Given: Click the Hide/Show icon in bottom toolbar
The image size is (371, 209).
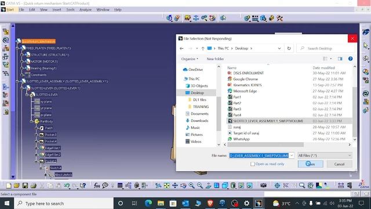Looking at the screenshot, I should [x=241, y=186].
